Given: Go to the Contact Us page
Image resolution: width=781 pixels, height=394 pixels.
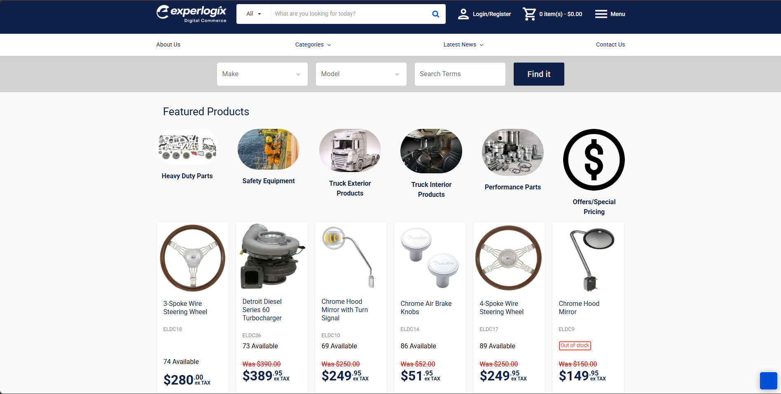Looking at the screenshot, I should coord(610,44).
